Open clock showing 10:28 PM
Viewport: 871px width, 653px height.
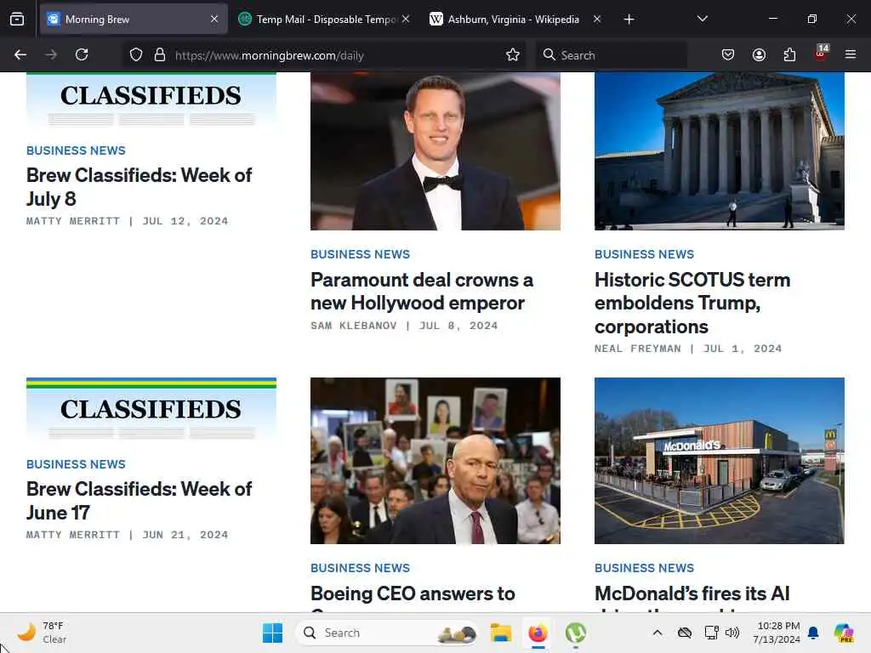(776, 633)
